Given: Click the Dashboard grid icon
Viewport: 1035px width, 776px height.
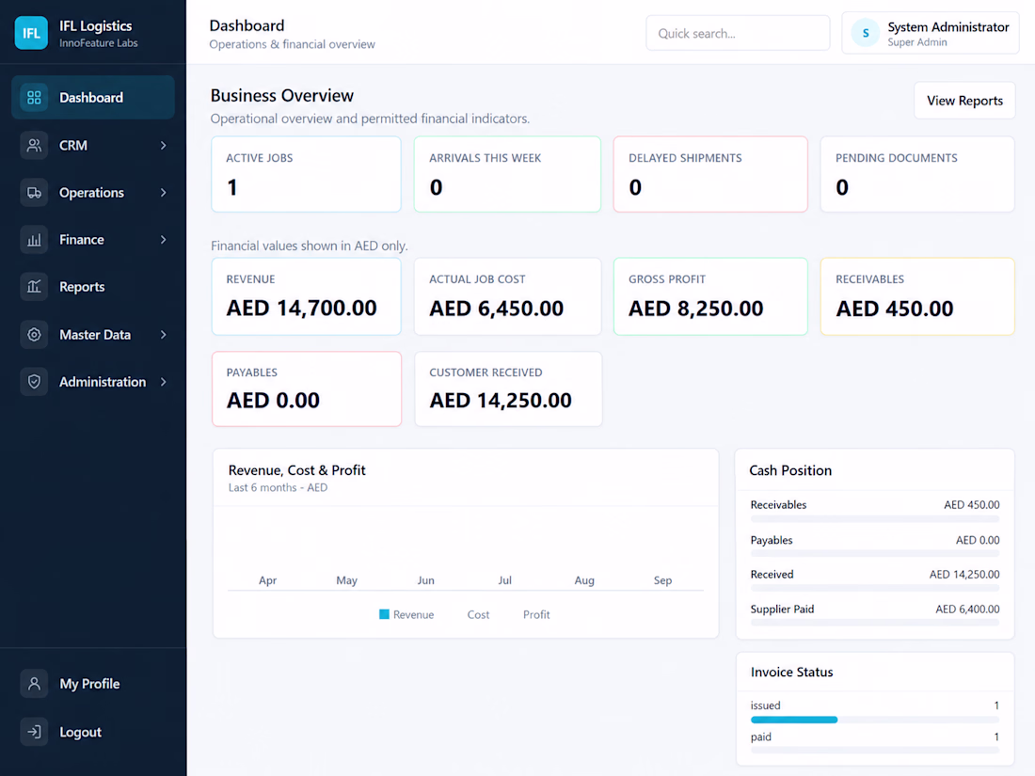Looking at the screenshot, I should tap(34, 98).
